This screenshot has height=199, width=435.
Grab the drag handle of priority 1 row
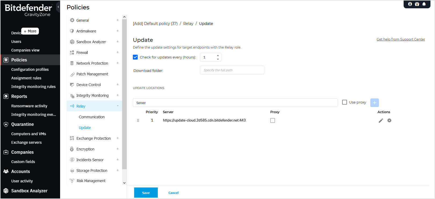pos(138,120)
